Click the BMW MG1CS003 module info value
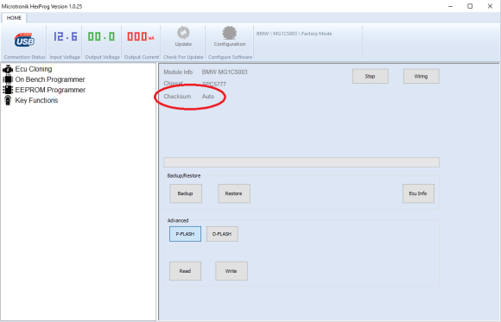The height and width of the screenshot is (322, 501). 225,73
